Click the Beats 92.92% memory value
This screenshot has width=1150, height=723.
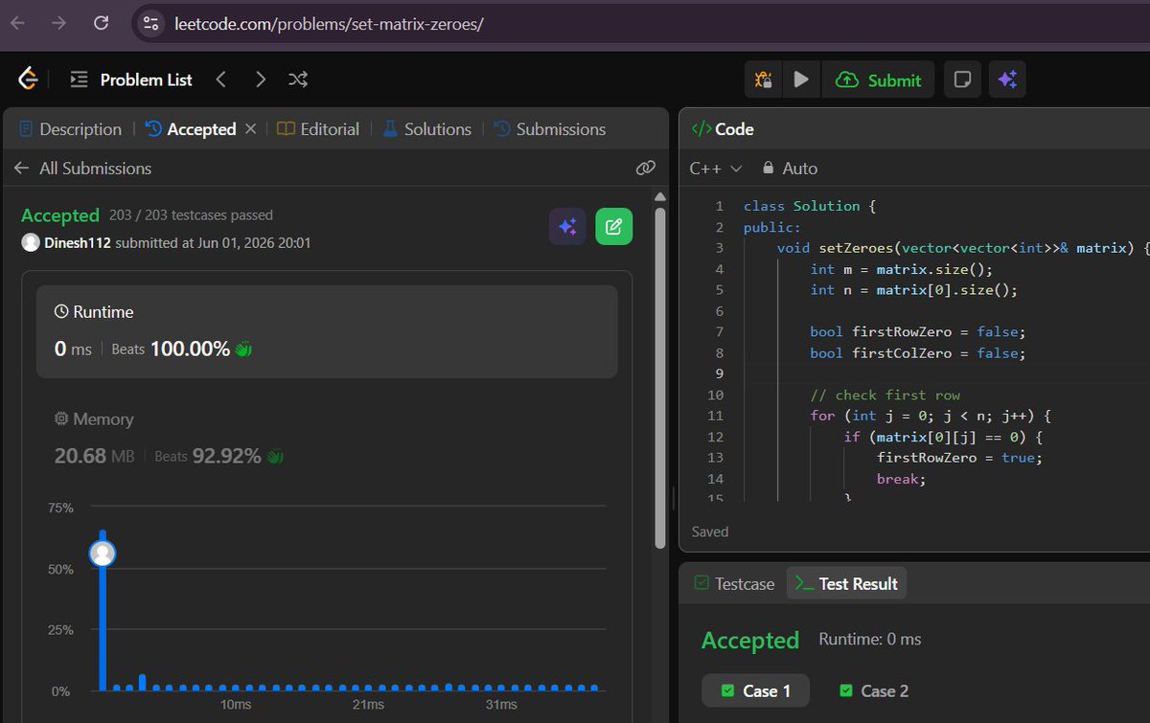227,457
